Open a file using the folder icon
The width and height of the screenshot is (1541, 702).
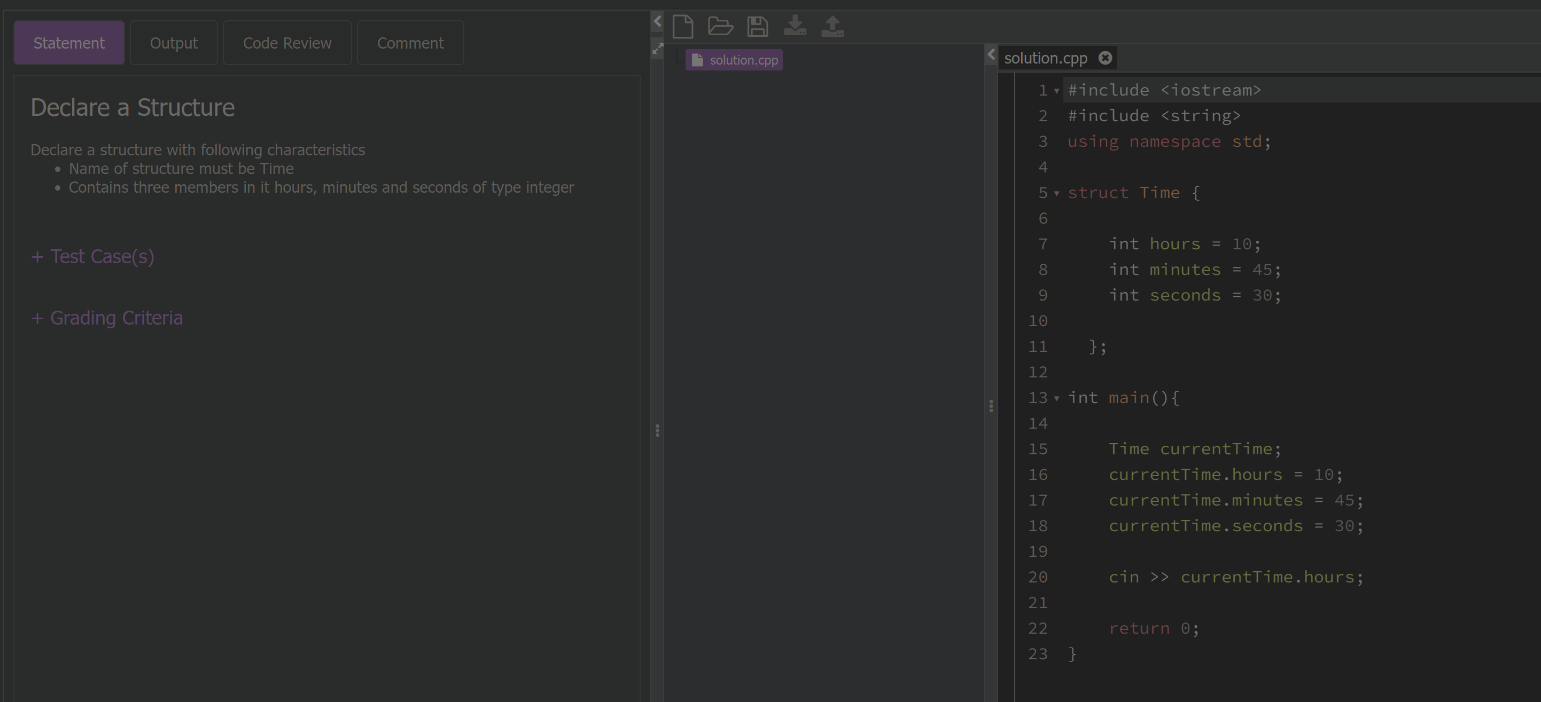pos(720,26)
